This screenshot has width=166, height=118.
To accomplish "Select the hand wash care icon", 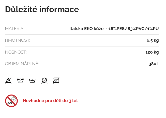I will click(x=32, y=81).
